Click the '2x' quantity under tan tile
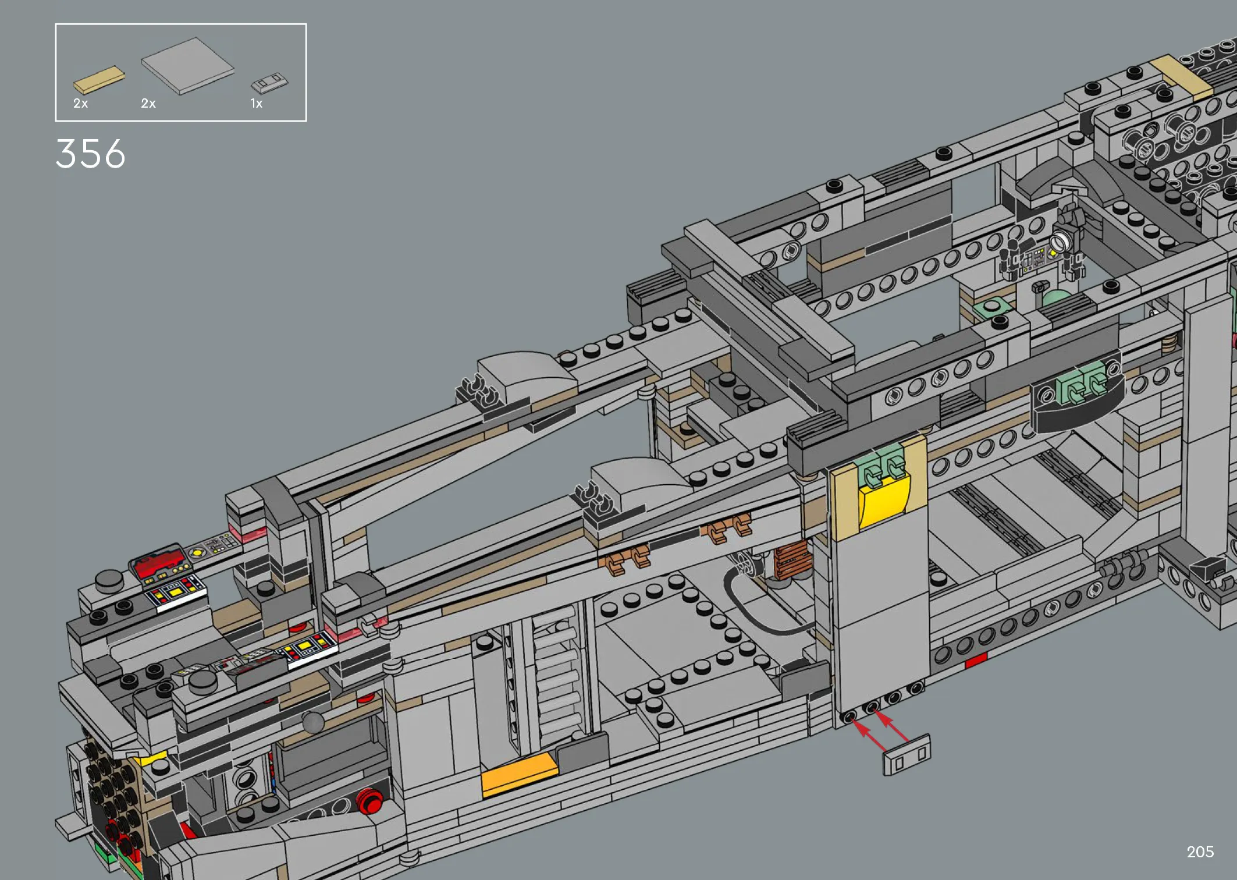The height and width of the screenshot is (880, 1237). [80, 104]
